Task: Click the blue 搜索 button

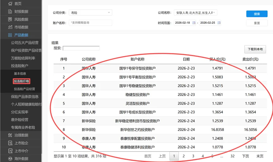Action: point(257,14)
